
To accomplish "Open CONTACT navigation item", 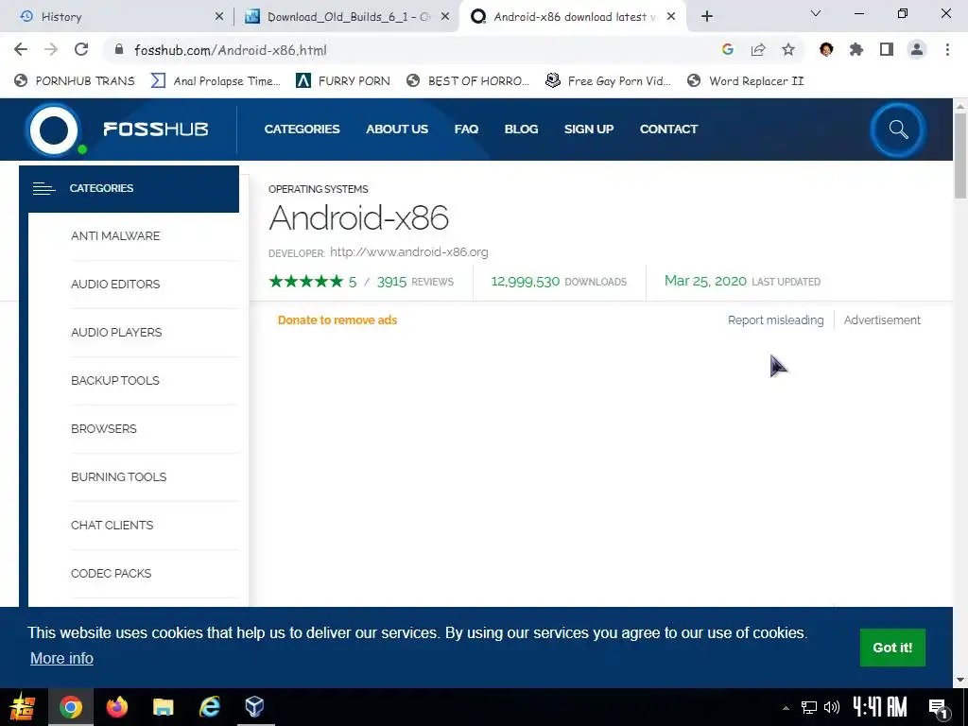I will (668, 129).
